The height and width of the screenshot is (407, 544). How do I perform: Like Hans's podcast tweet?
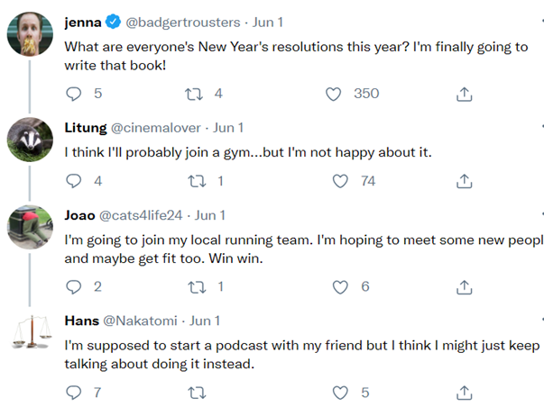click(340, 392)
